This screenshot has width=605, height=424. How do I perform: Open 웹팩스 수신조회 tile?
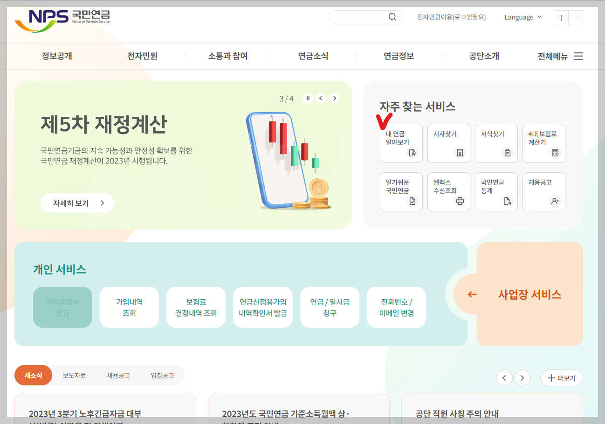coord(449,192)
